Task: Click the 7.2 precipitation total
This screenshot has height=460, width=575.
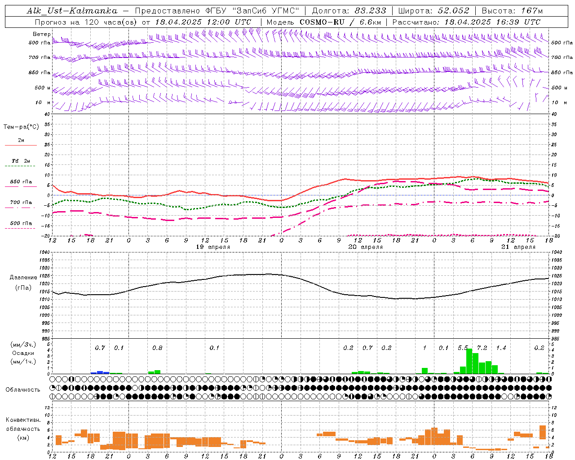Action: 482,348
